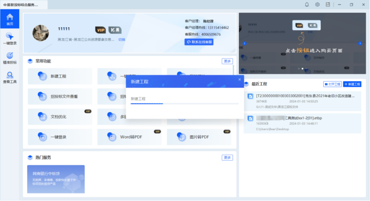Go to next banner slide arrow
370x201 pixels.
[x=360, y=43]
